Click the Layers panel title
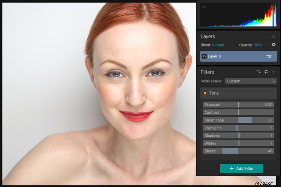 pos(208,36)
